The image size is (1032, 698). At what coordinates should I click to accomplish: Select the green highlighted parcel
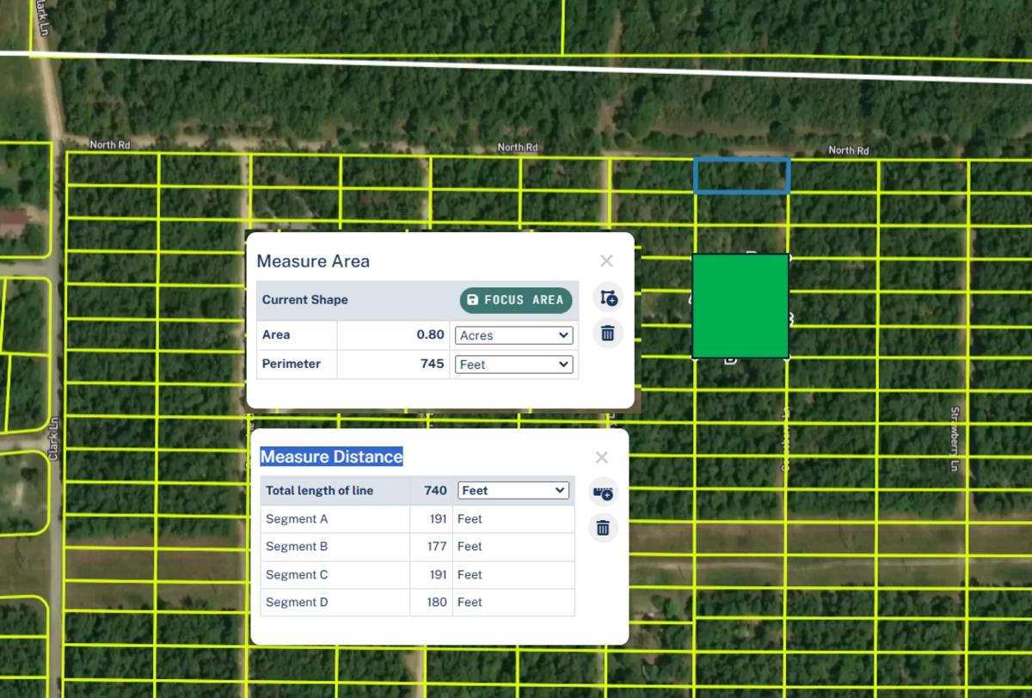tap(740, 305)
